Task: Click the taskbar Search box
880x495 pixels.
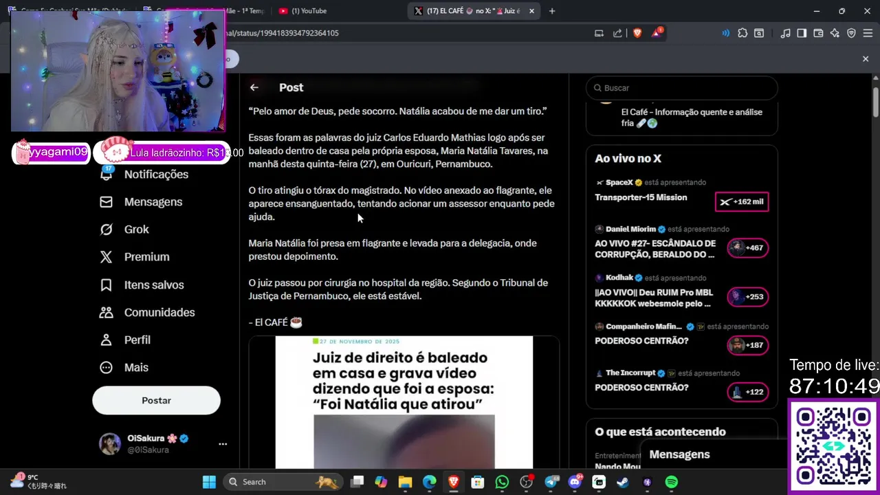Action: 283,482
